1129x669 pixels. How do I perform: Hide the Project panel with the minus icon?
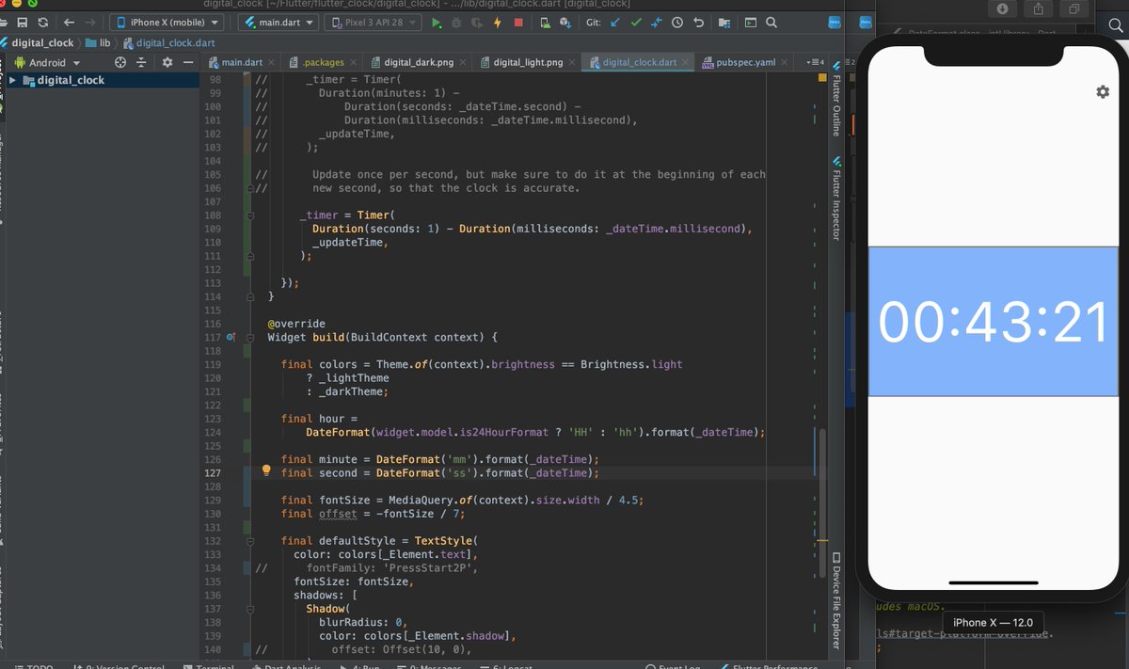[188, 62]
